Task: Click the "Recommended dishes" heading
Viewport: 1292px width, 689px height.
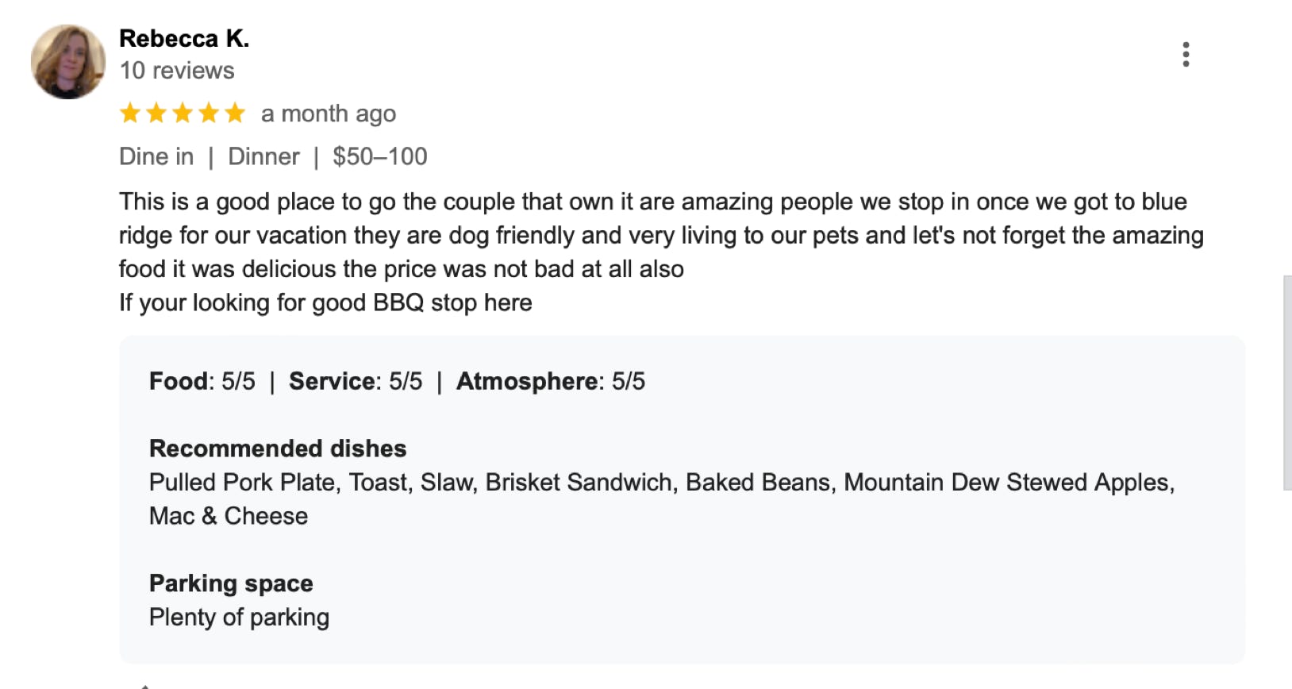Action: pyautogui.click(x=278, y=448)
